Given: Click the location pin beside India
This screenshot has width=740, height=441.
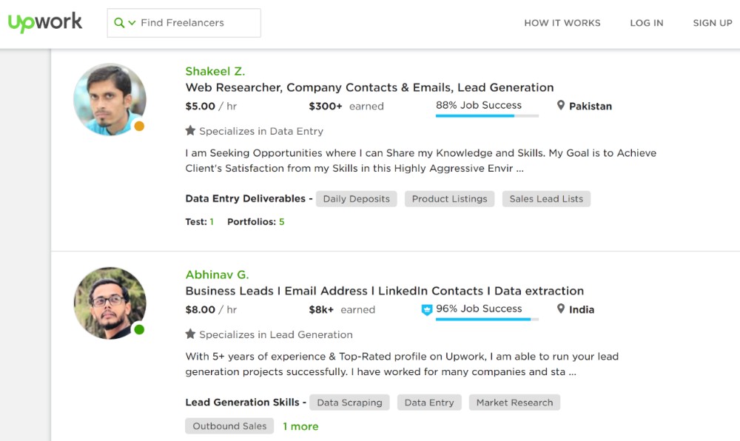Looking at the screenshot, I should click(561, 309).
